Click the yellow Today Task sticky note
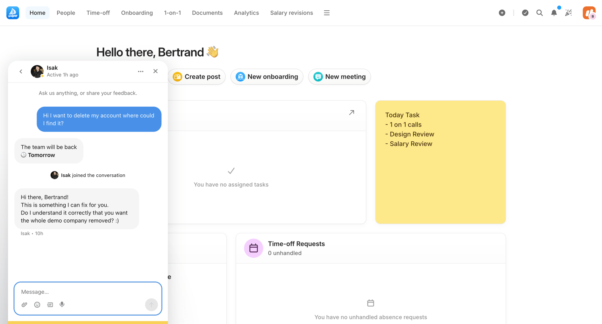This screenshot has width=602, height=324. [440, 162]
